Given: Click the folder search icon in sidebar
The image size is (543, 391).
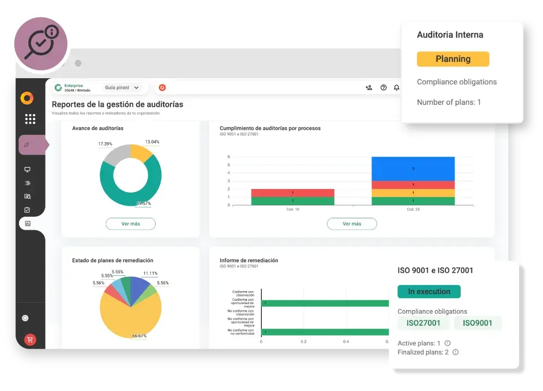Looking at the screenshot, I should pyautogui.click(x=27, y=196).
